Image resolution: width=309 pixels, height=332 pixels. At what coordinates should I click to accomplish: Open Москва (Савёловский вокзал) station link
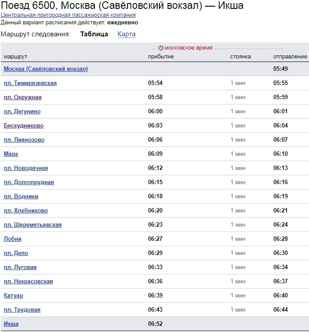(46, 69)
